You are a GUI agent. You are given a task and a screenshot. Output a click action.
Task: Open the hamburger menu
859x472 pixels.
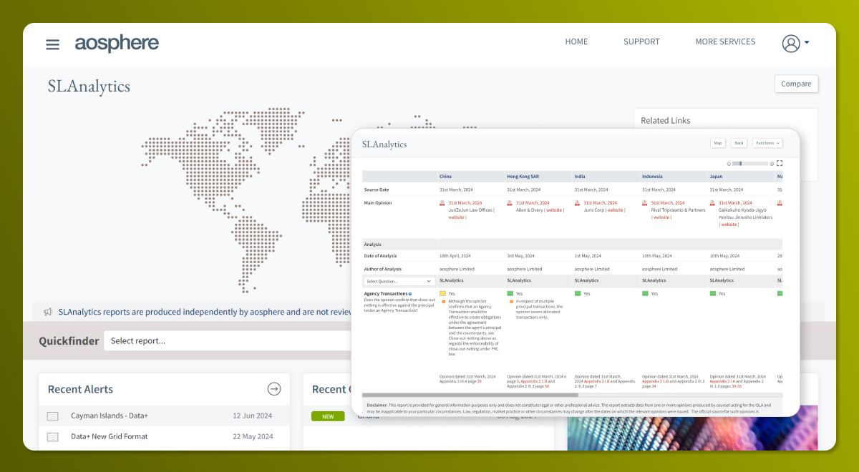pos(52,44)
